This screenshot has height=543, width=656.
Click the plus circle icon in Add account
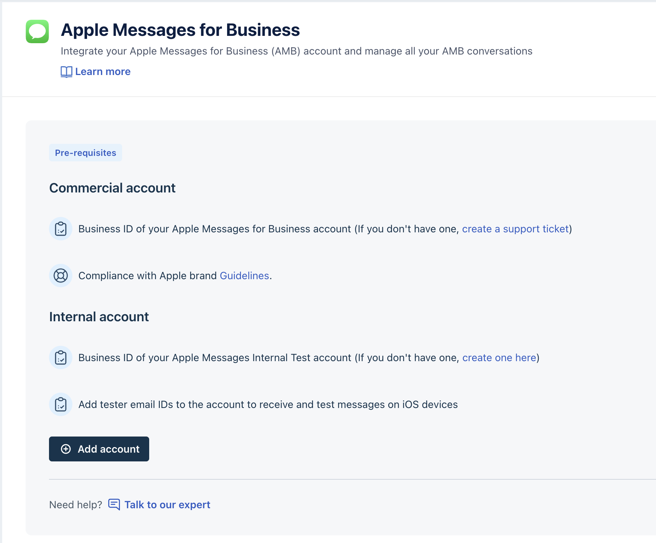66,449
